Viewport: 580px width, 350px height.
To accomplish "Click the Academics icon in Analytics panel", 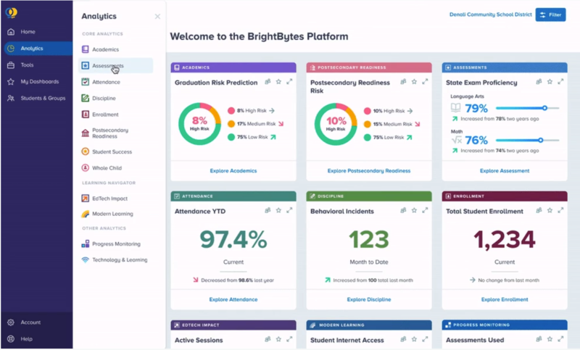I will [x=86, y=50].
